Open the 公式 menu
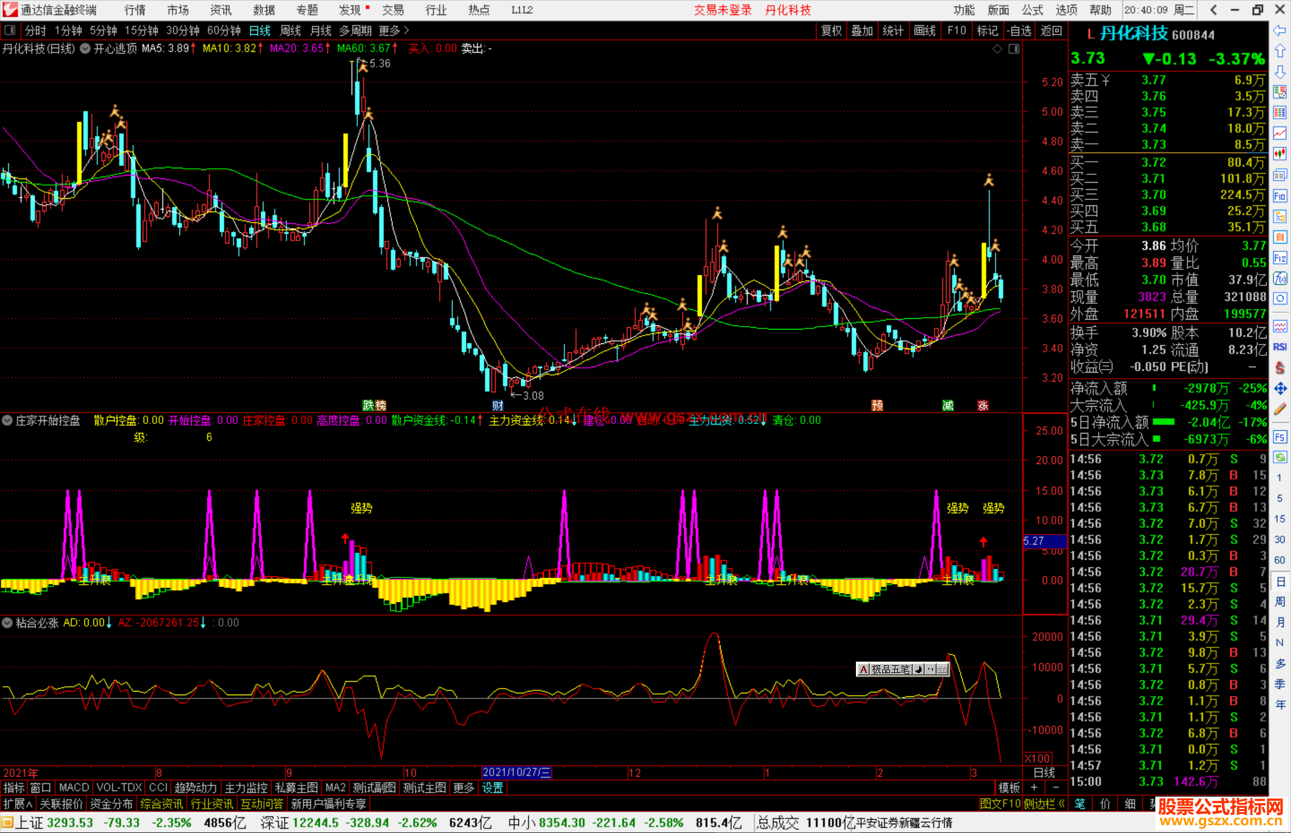The image size is (1291, 833). (1032, 10)
